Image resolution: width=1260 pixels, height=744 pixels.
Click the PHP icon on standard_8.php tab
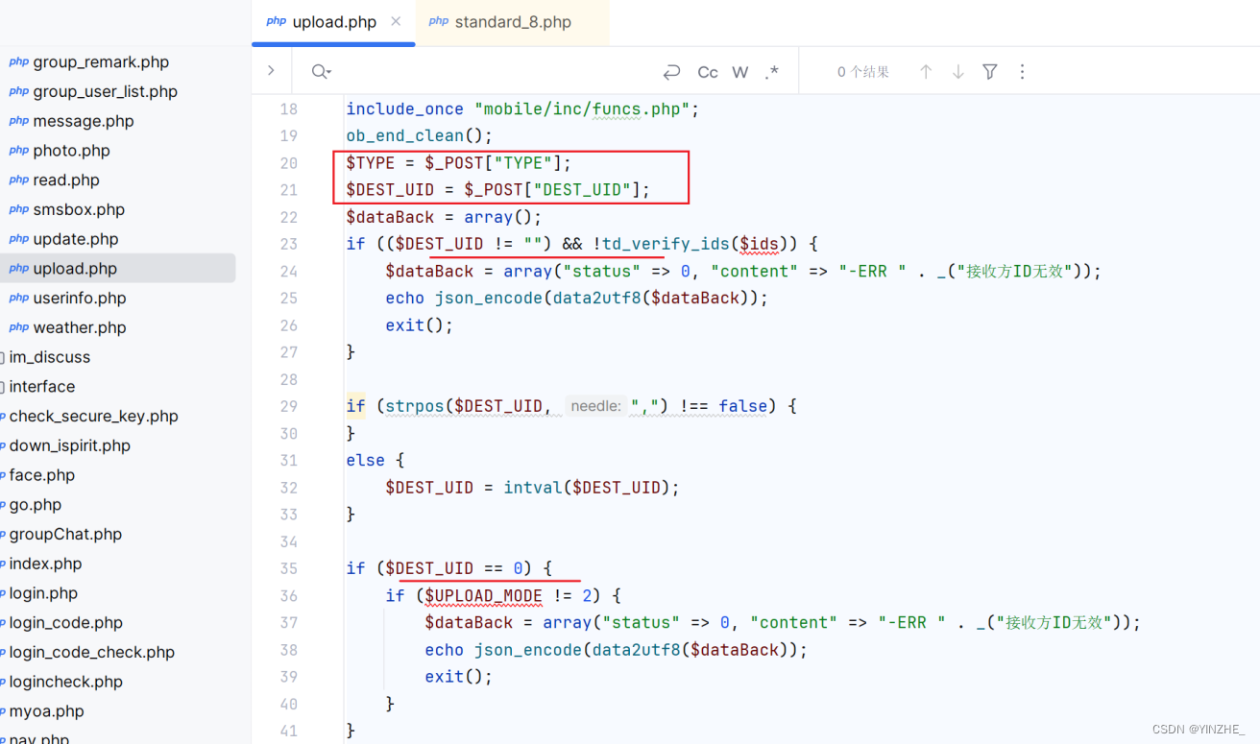click(439, 21)
